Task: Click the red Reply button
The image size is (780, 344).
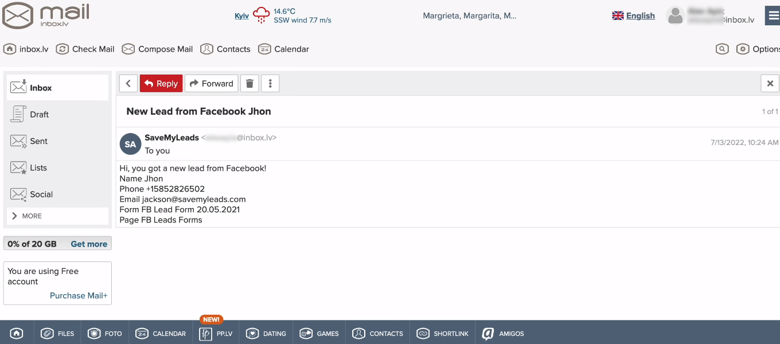Action: (161, 84)
